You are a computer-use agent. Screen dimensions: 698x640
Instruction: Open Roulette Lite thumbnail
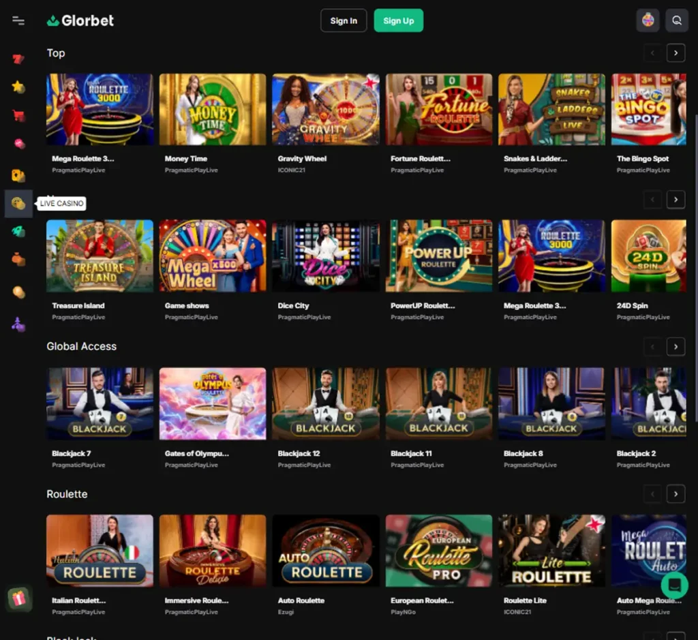(x=551, y=551)
